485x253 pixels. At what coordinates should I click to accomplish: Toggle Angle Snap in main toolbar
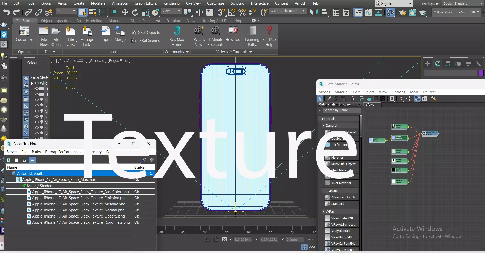(232, 12)
